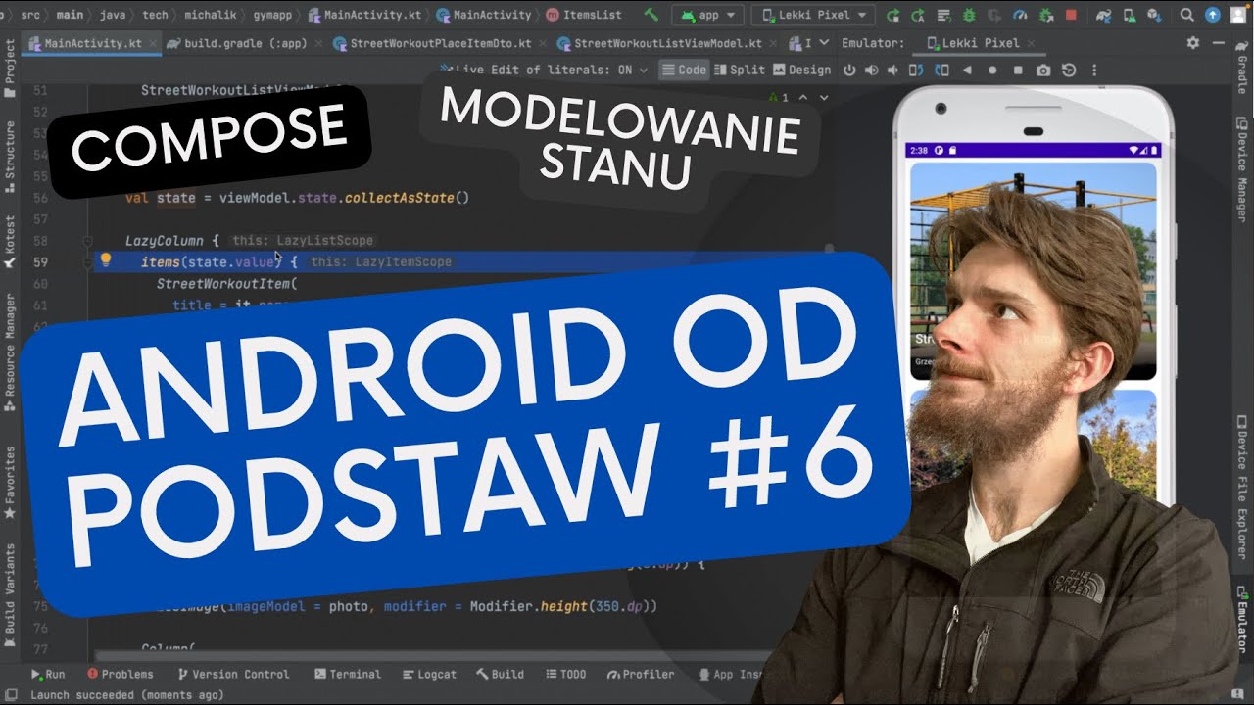Open the emulator extended controls three-dot menu
Screen dimensions: 1254x705
click(x=1094, y=70)
